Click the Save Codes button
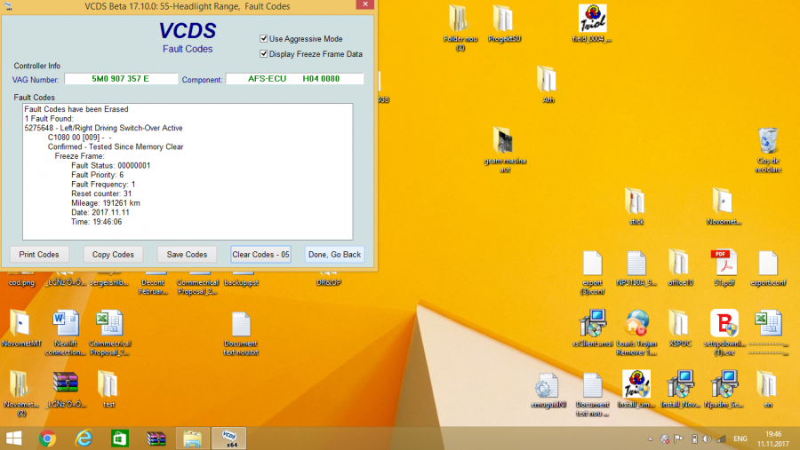The height and width of the screenshot is (450, 800). tap(187, 255)
